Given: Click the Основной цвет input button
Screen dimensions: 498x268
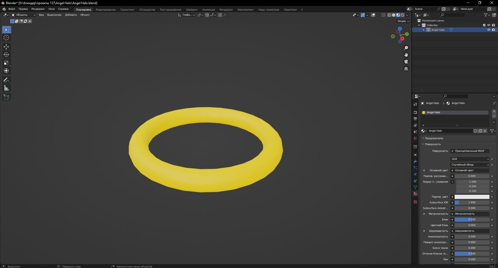Looking at the screenshot, I should pos(470,170).
